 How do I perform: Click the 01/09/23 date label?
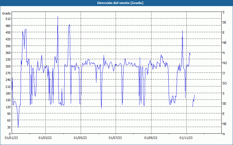(x=151, y=138)
